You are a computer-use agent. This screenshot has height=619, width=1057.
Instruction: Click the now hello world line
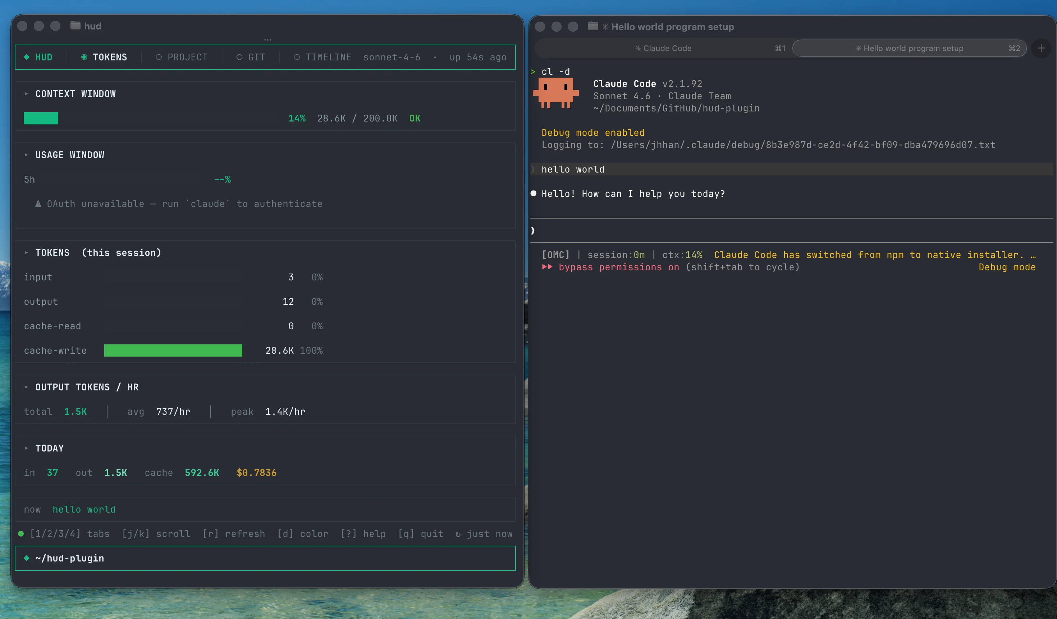(x=70, y=510)
